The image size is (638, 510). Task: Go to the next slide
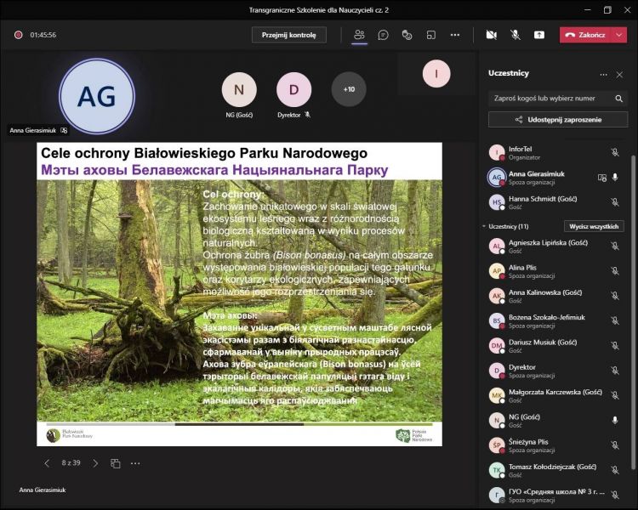[95, 463]
